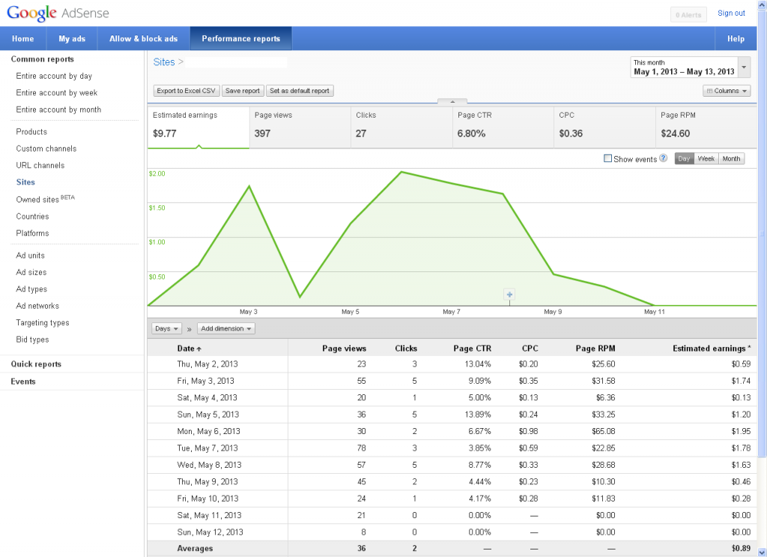Go to Allow & block ads tab
Viewport: 767px width, 557px height.
[x=143, y=39]
